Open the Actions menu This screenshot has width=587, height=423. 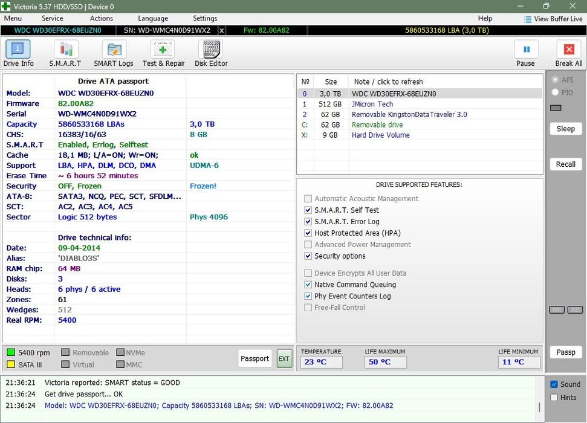[102, 18]
